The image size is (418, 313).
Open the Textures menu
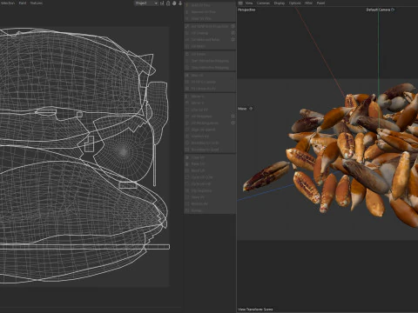pyautogui.click(x=37, y=3)
